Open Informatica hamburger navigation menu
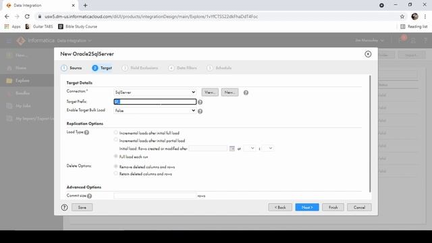432x243 pixels. [x=9, y=40]
